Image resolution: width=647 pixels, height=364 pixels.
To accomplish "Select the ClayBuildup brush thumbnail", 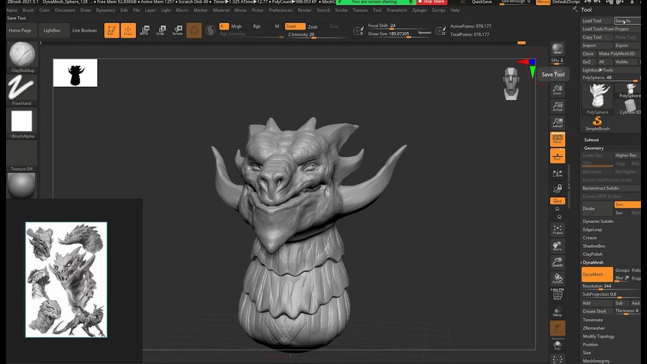I will point(22,55).
